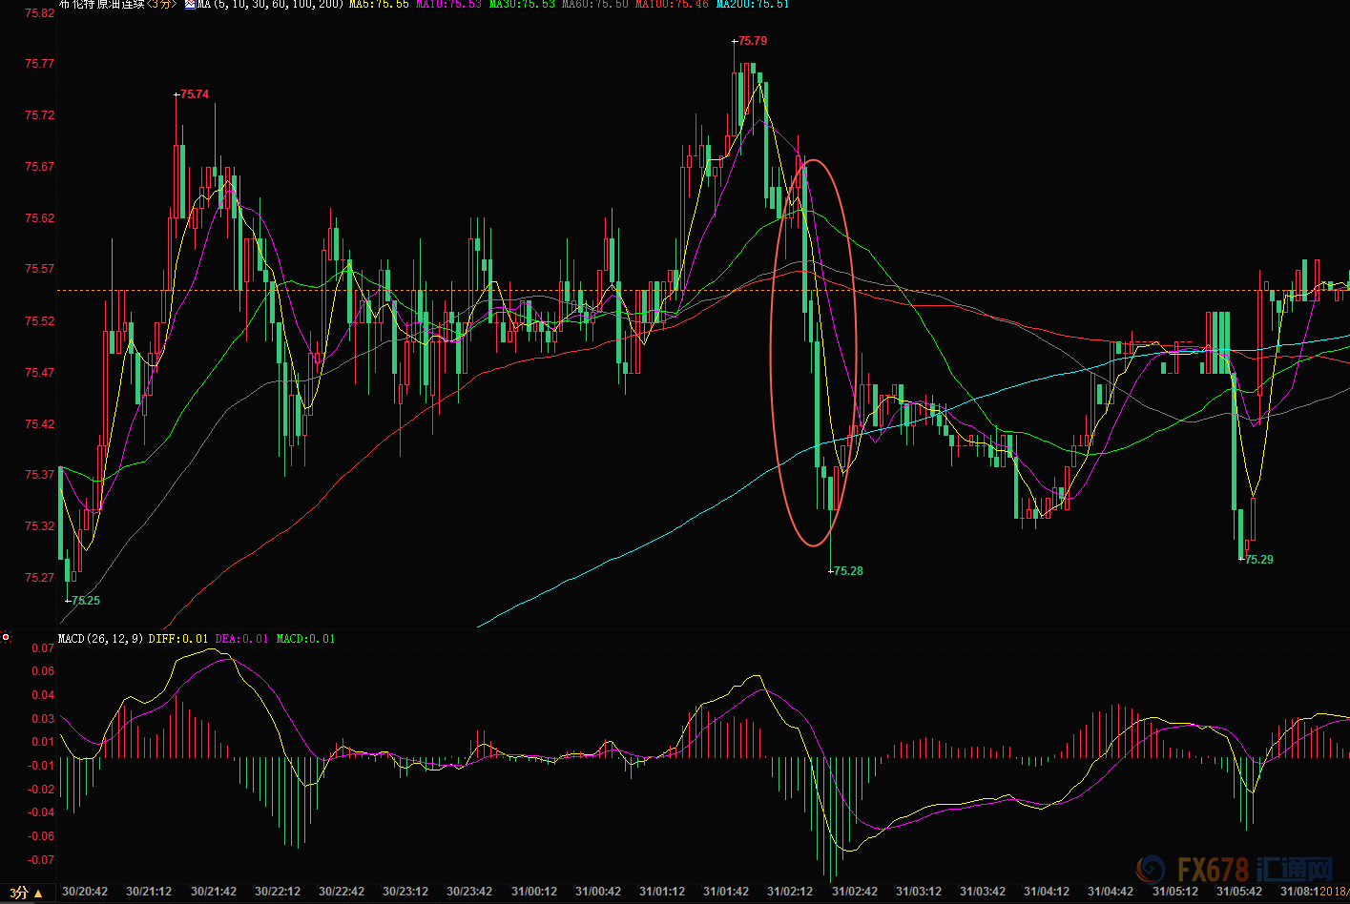The width and height of the screenshot is (1350, 904).
Task: Click the DEA value in MACD header
Action: point(241,638)
